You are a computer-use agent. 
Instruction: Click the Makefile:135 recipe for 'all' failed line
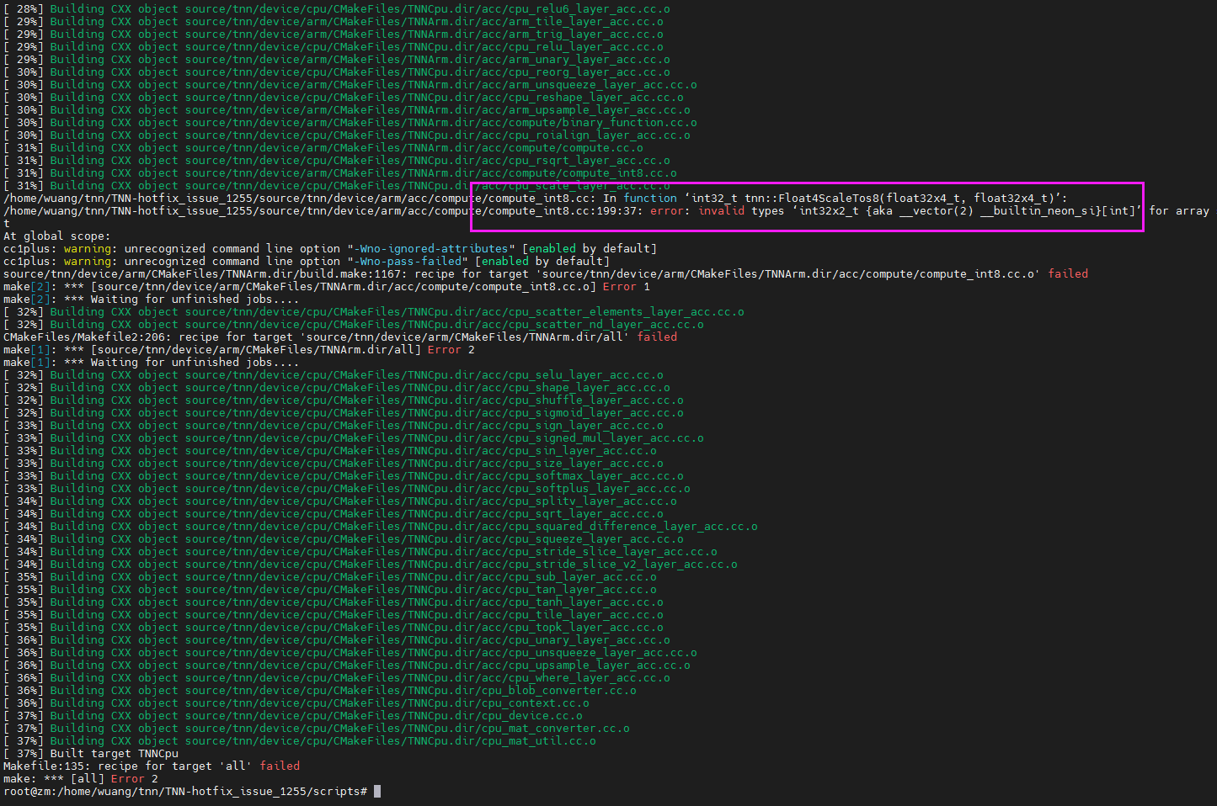152,766
